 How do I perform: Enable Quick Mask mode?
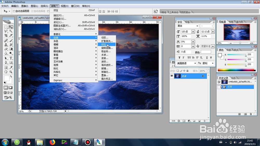(x=11, y=88)
